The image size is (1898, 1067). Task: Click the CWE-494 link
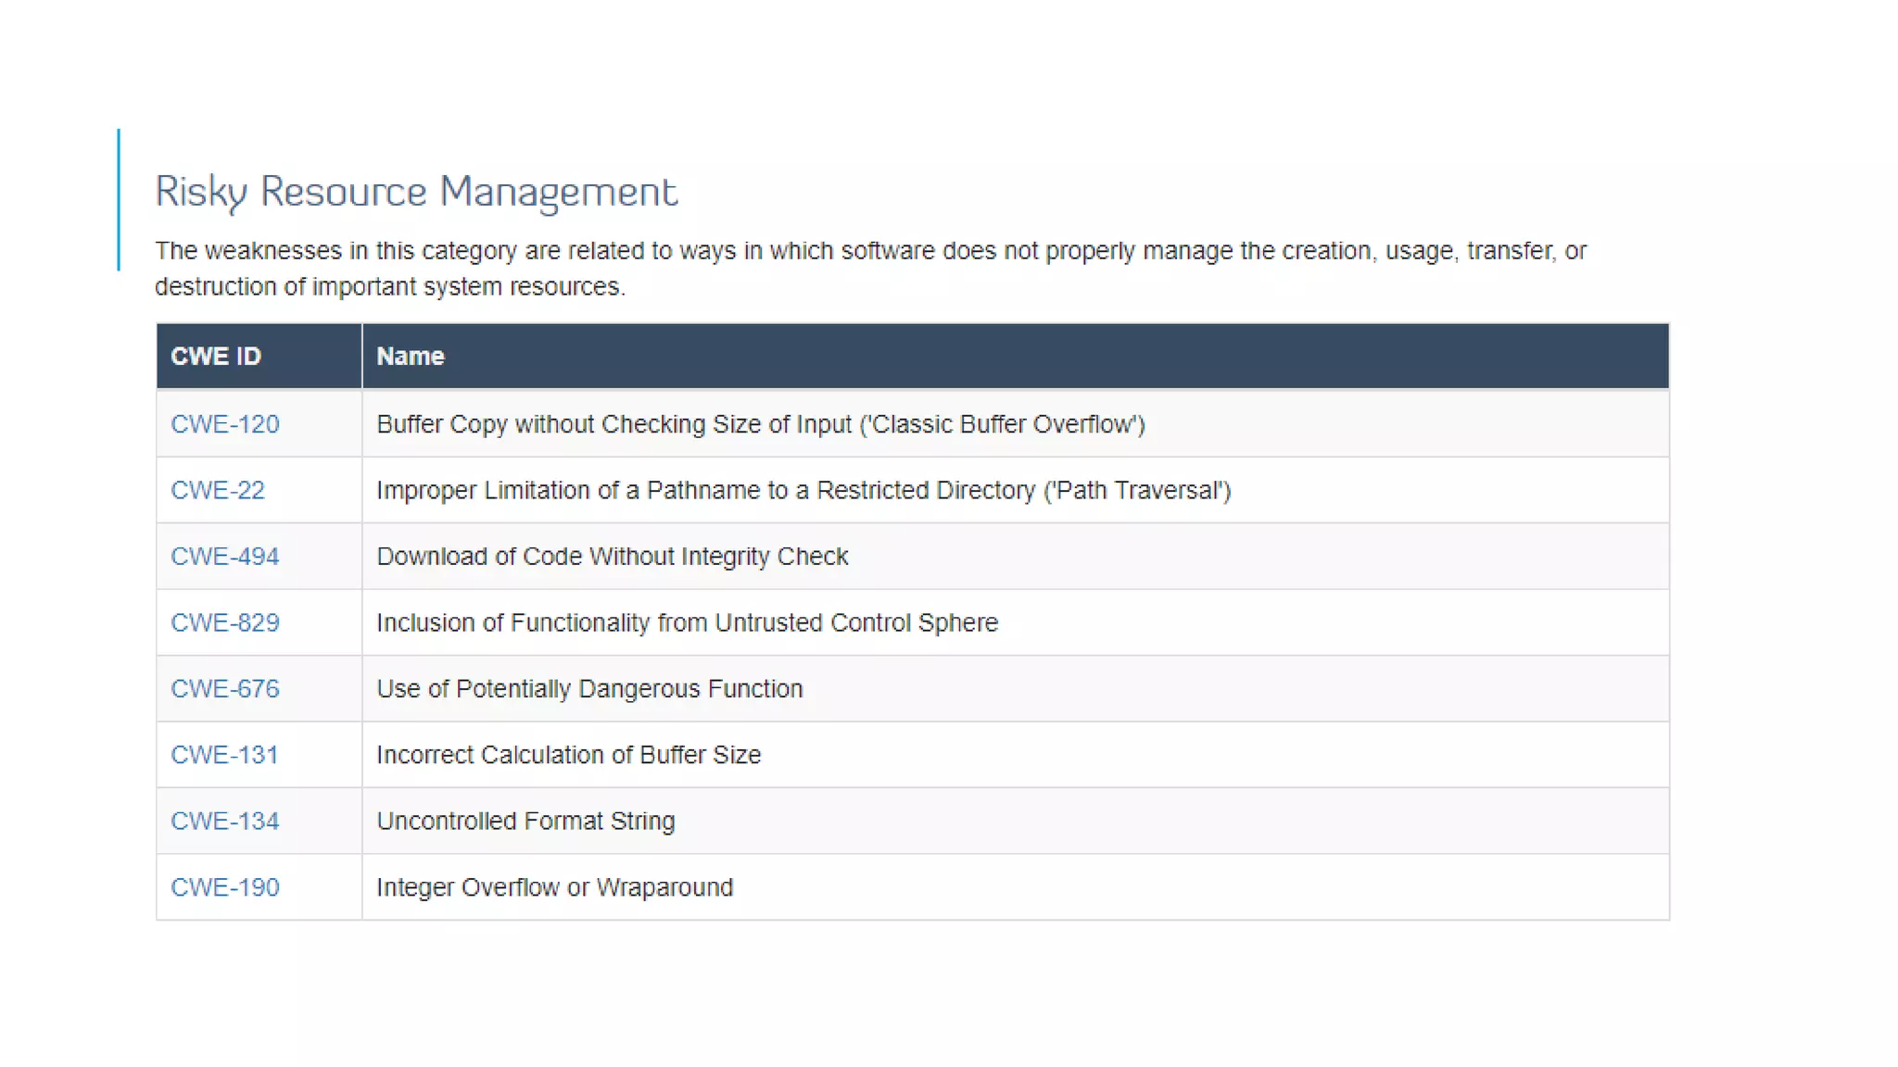coord(224,557)
